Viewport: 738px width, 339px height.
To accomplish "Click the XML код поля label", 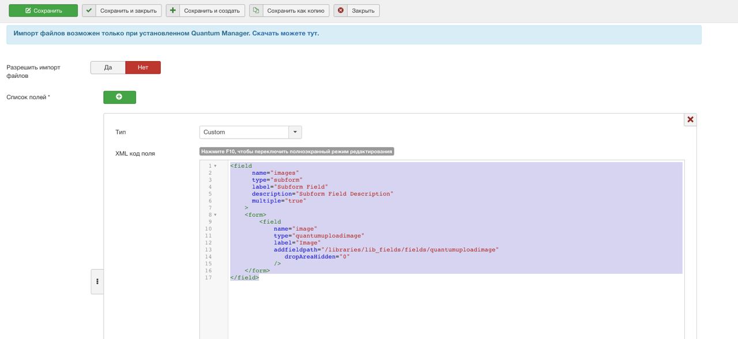I will 135,153.
